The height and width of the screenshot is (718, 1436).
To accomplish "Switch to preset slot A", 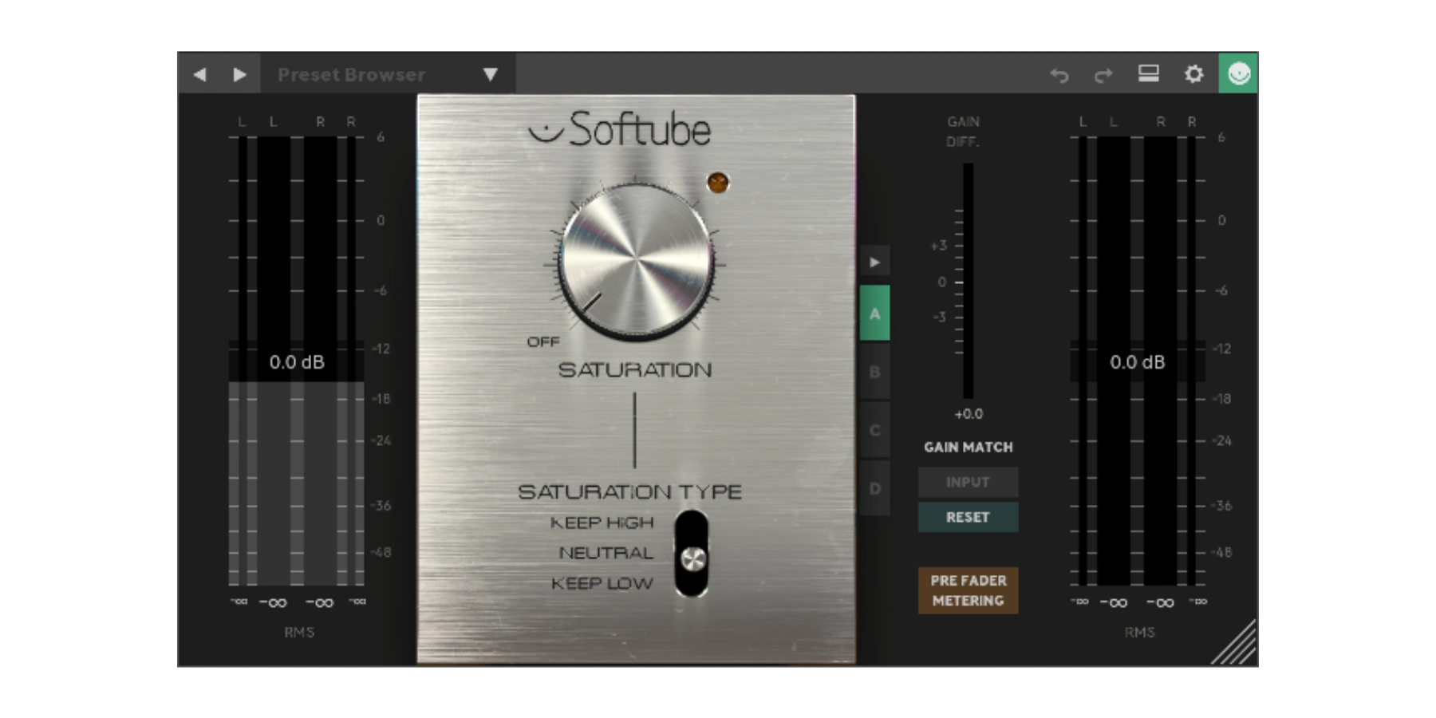I will coord(875,314).
